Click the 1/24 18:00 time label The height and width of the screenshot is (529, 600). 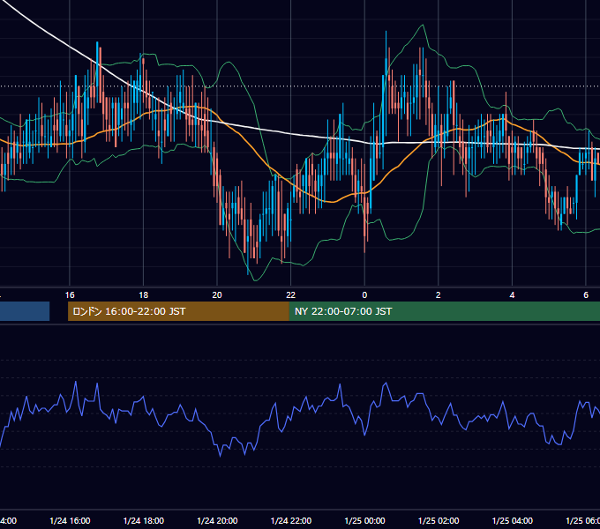point(144,521)
